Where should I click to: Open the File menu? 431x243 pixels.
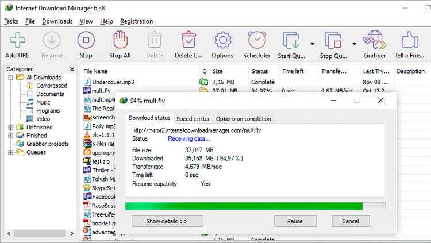tap(30, 21)
